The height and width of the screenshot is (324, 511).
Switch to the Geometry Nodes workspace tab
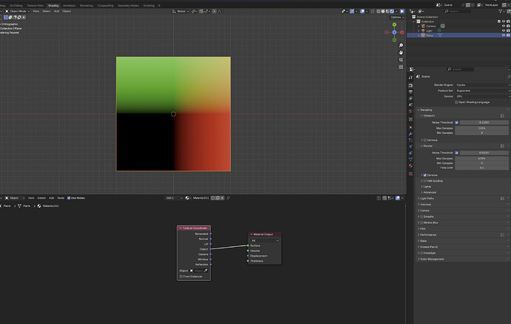pos(128,5)
